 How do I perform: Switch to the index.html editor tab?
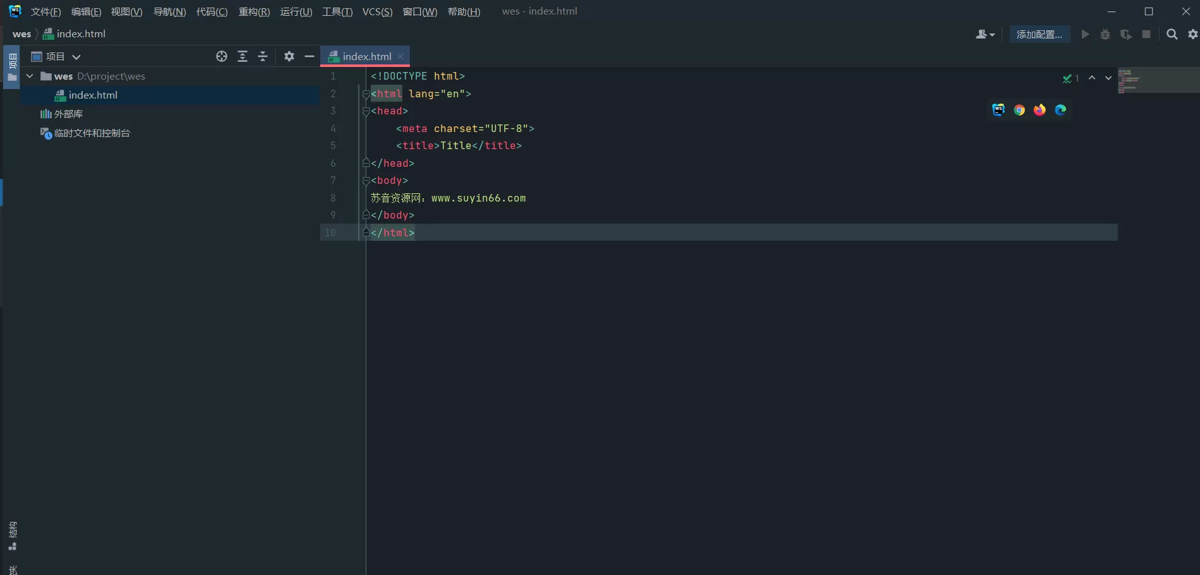pyautogui.click(x=365, y=56)
